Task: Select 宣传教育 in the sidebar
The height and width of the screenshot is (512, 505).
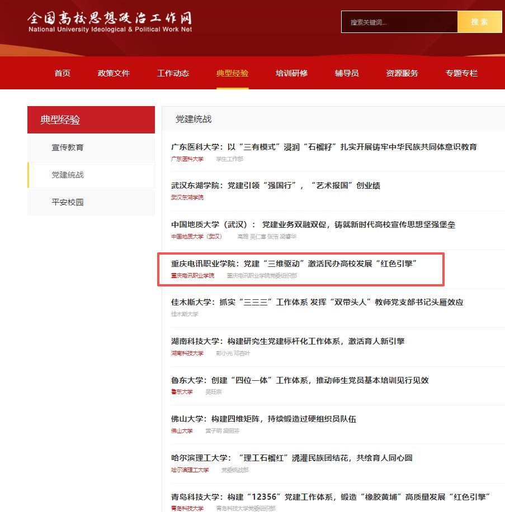Action: pyautogui.click(x=91, y=147)
